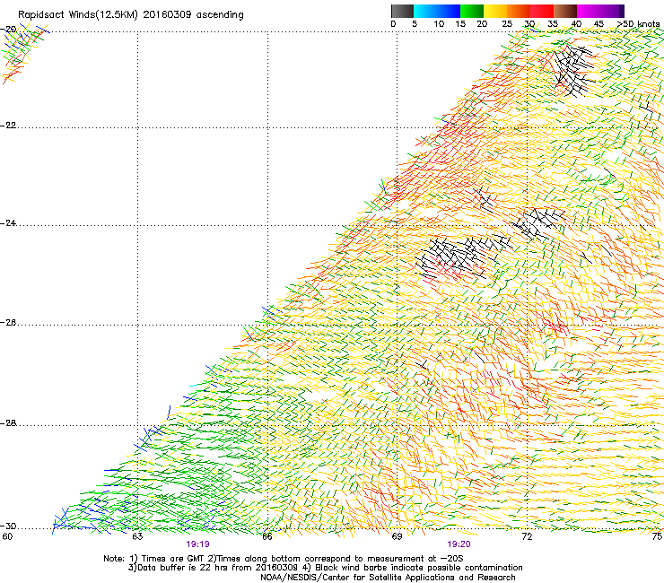Click the red 30-35 knots legend swatch
The width and height of the screenshot is (664, 583).
point(542,11)
